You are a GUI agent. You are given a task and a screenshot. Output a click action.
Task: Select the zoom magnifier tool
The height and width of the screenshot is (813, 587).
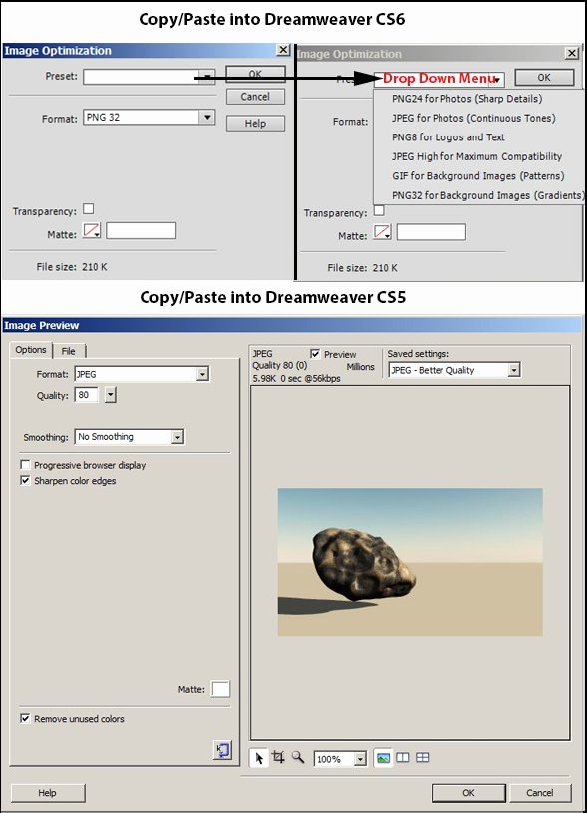(298, 757)
